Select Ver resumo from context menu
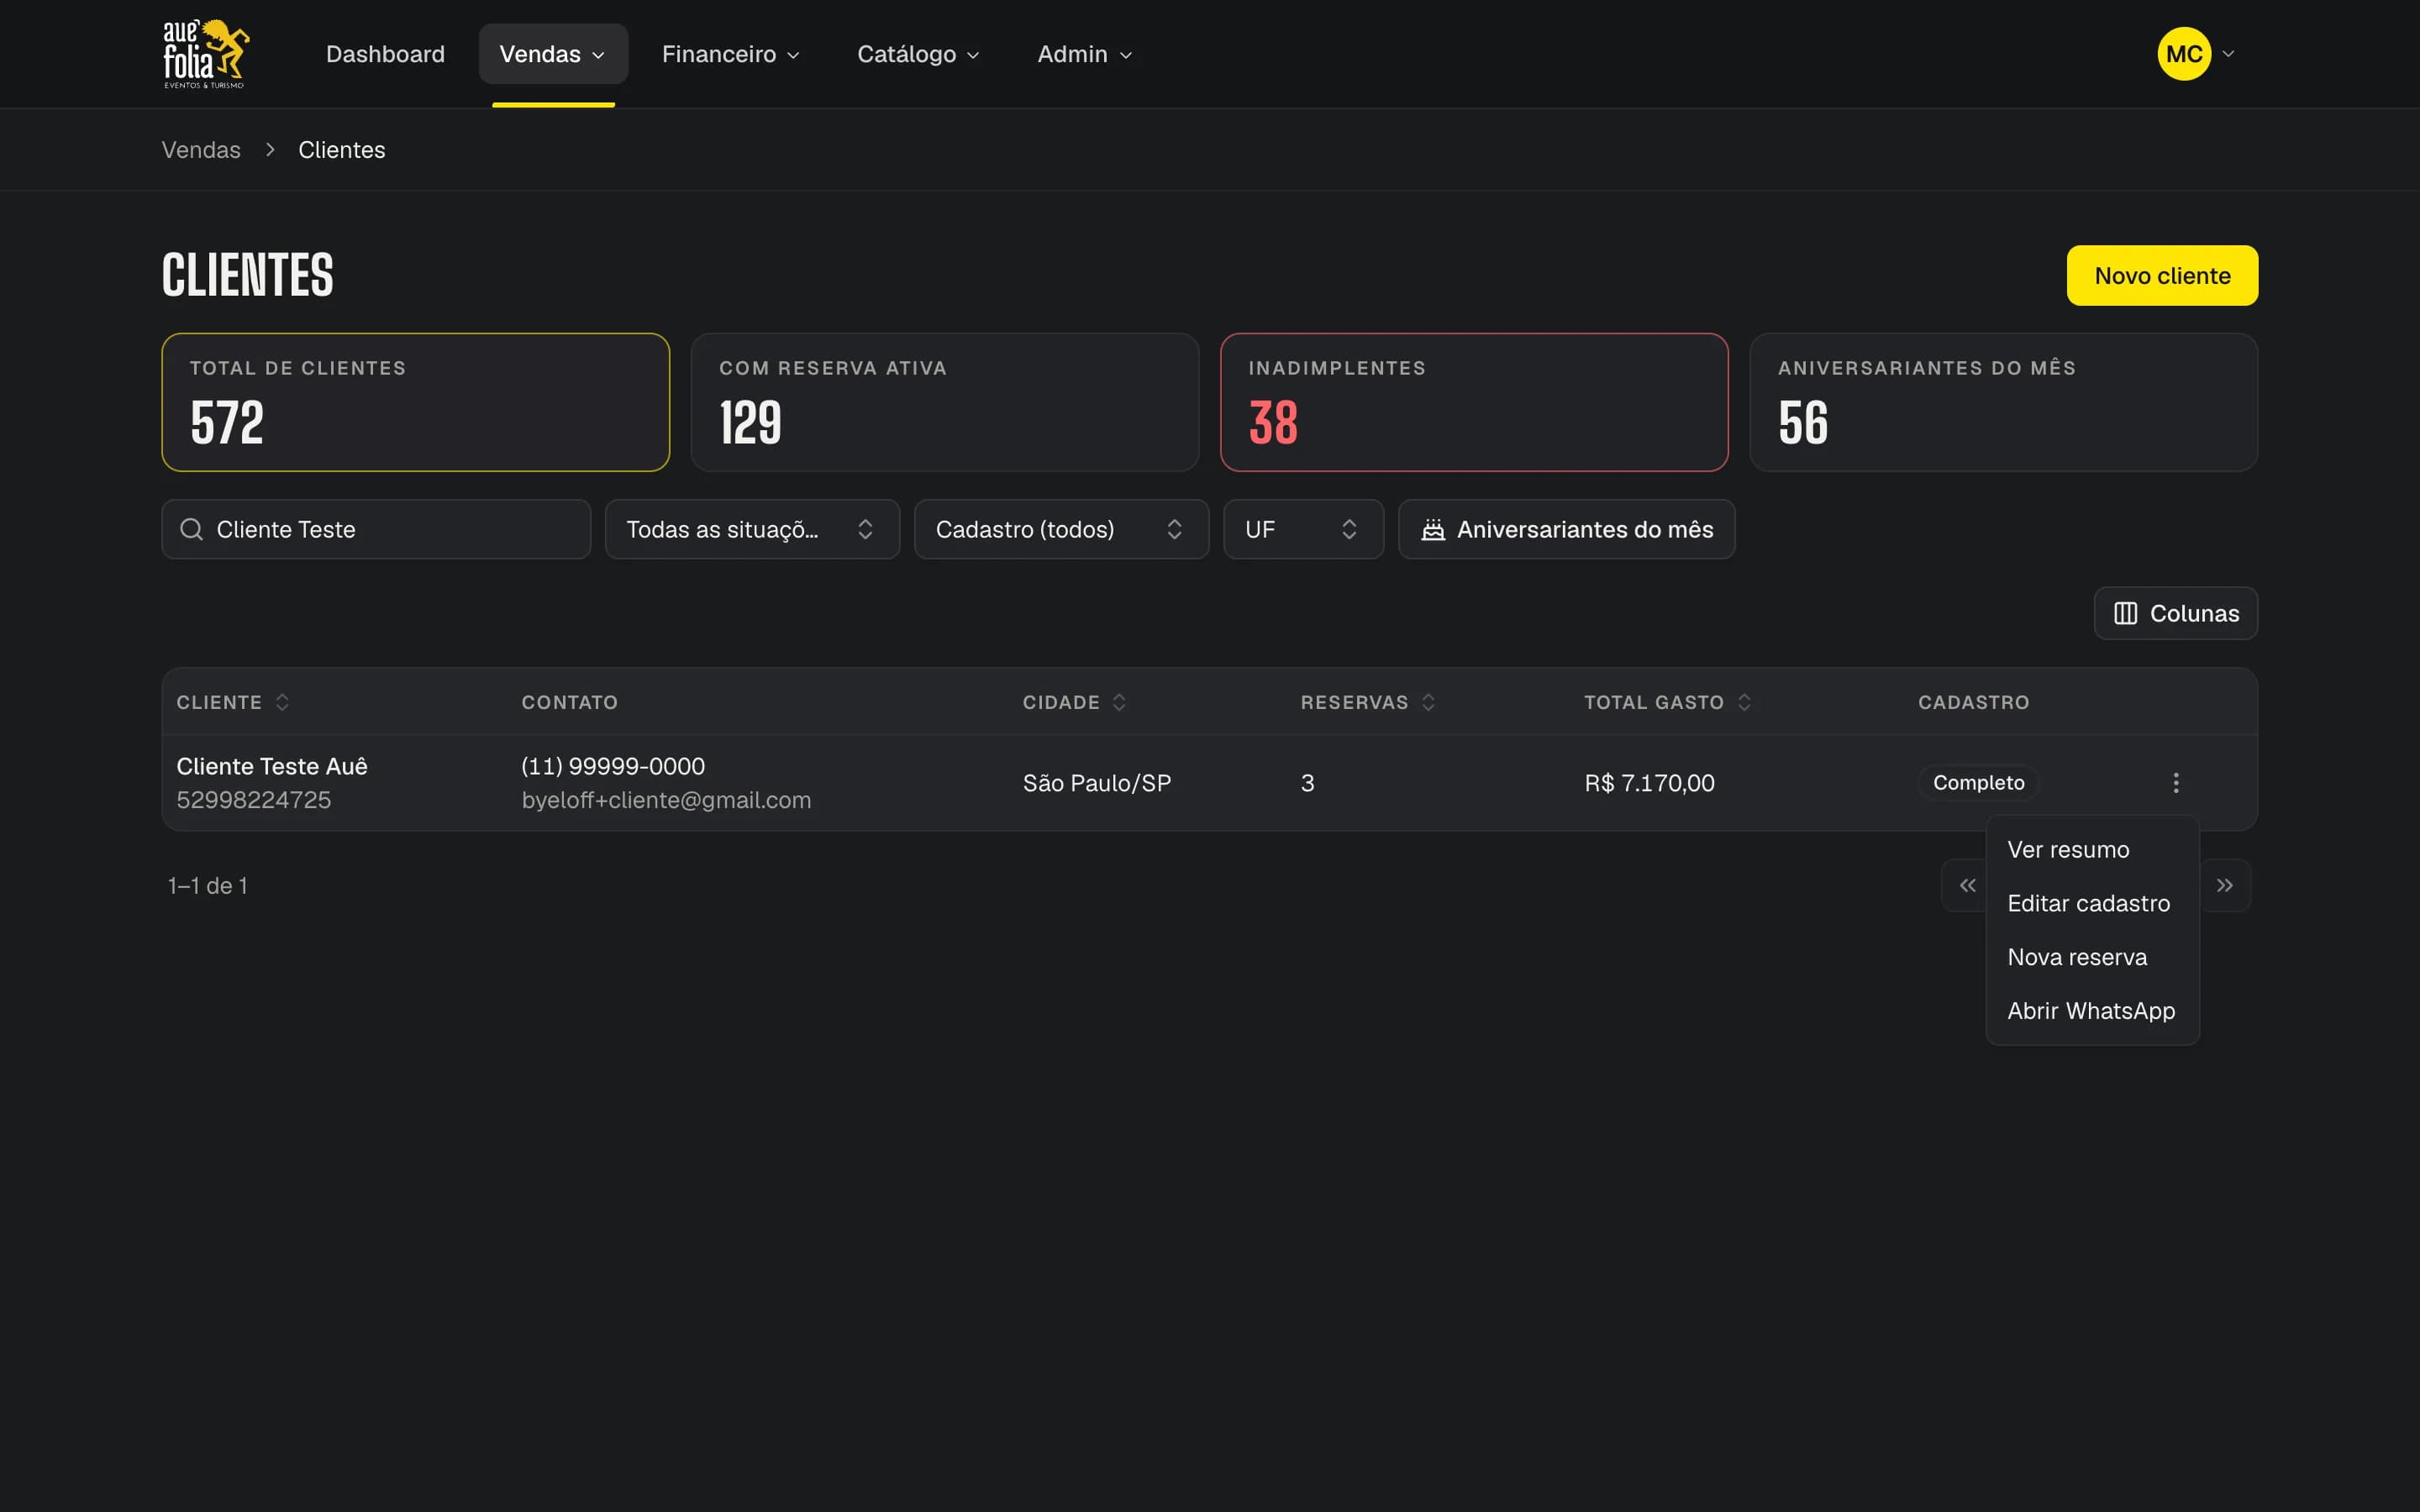Screen dimensions: 2420x1512 point(2092,850)
